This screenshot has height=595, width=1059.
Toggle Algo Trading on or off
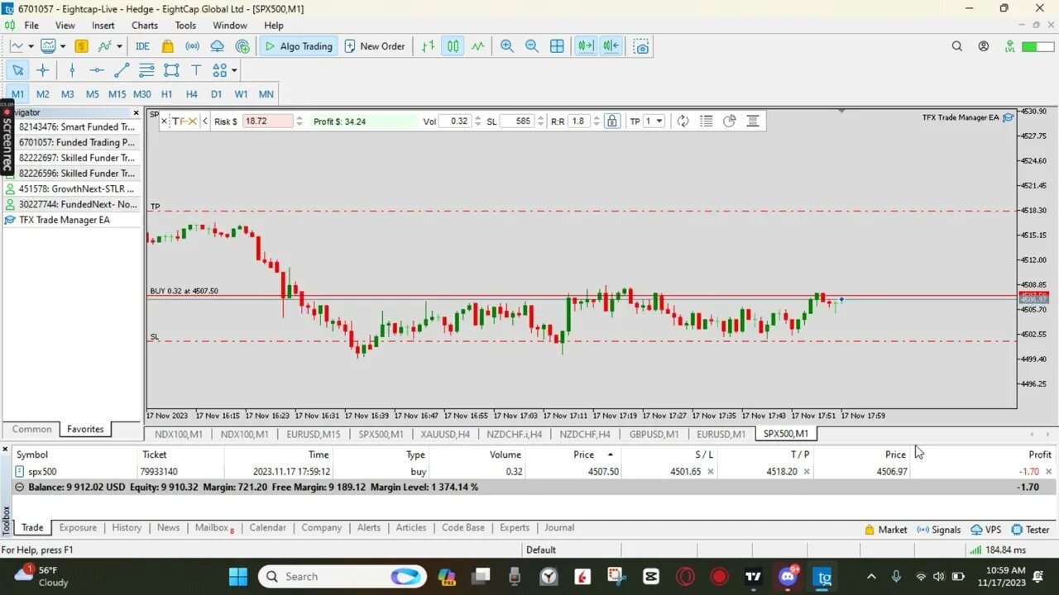[x=298, y=46]
